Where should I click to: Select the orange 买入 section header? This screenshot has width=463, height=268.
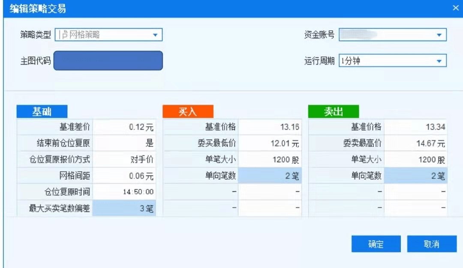[188, 111]
